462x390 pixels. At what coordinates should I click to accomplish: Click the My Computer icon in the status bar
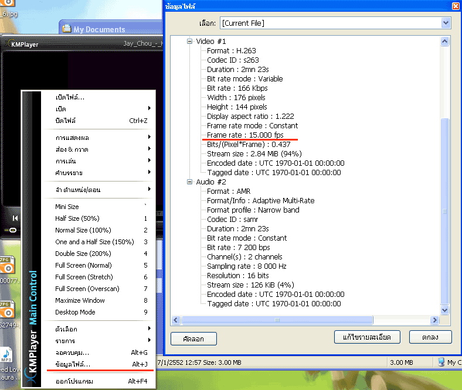(x=441, y=362)
